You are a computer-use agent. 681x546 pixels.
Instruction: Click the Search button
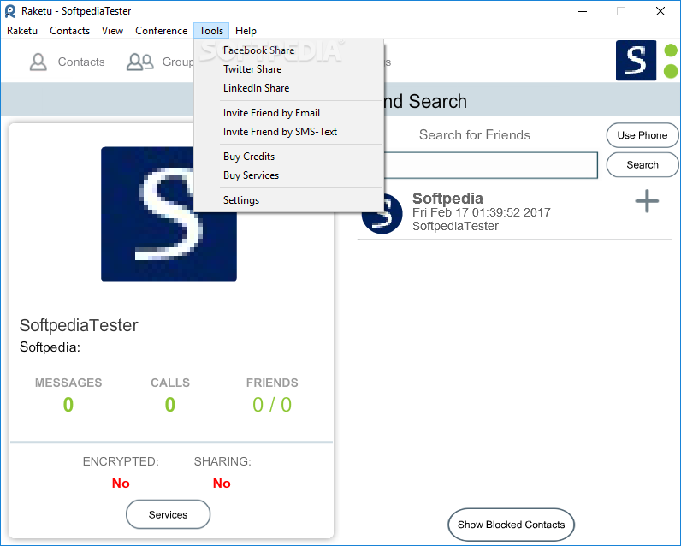coord(643,164)
